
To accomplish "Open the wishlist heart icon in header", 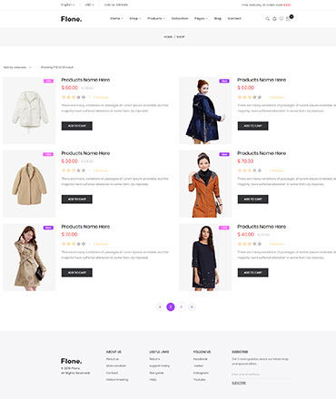I will [x=282, y=19].
